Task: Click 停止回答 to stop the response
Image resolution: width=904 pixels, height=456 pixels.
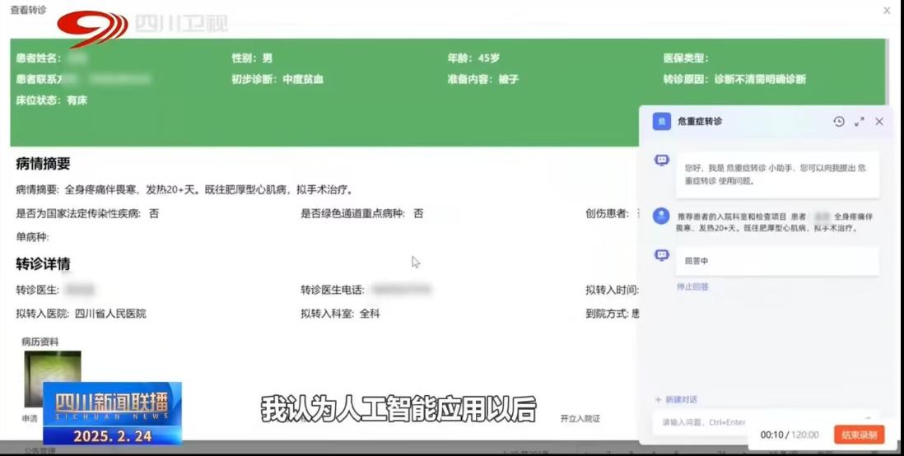Action: (692, 286)
